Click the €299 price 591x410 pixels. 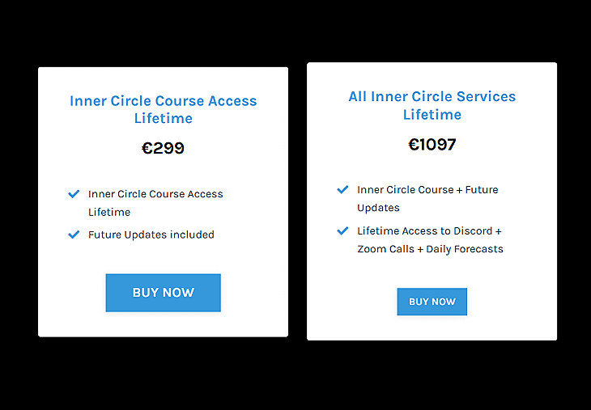pyautogui.click(x=163, y=149)
